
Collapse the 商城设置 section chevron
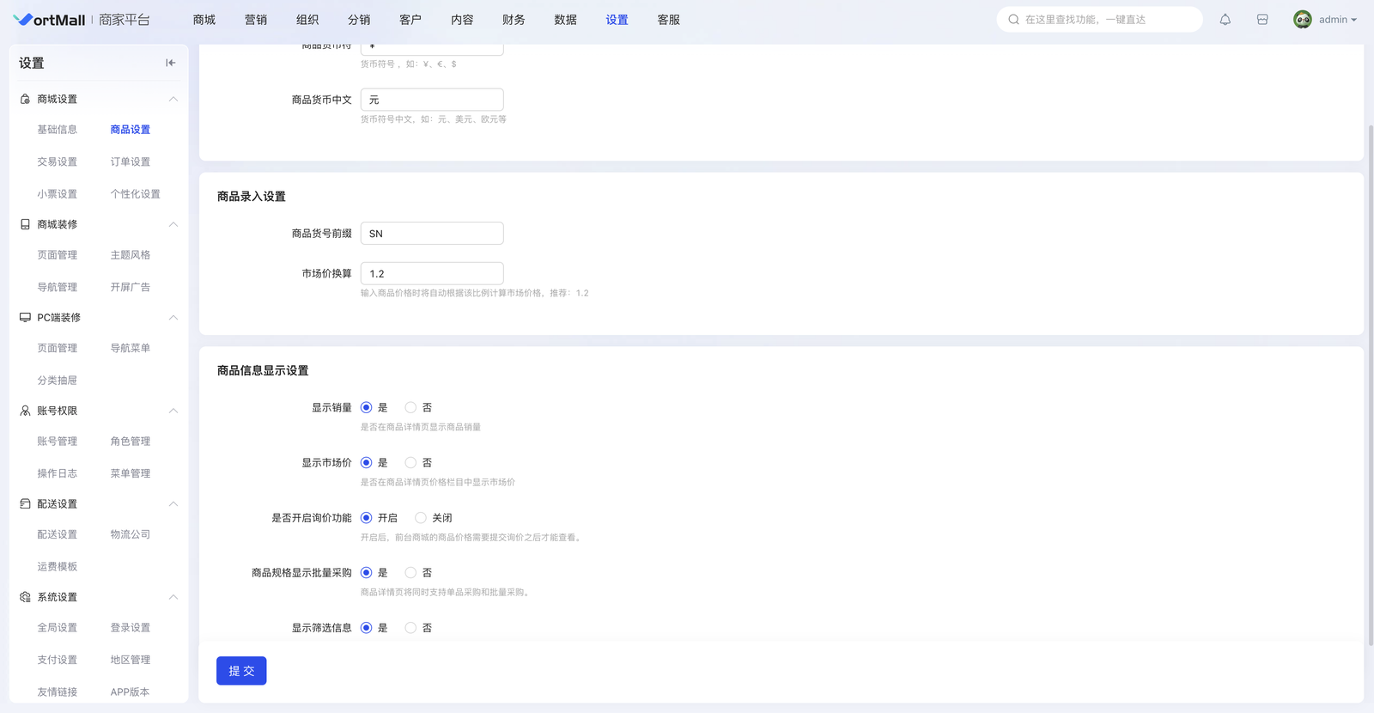pos(173,100)
